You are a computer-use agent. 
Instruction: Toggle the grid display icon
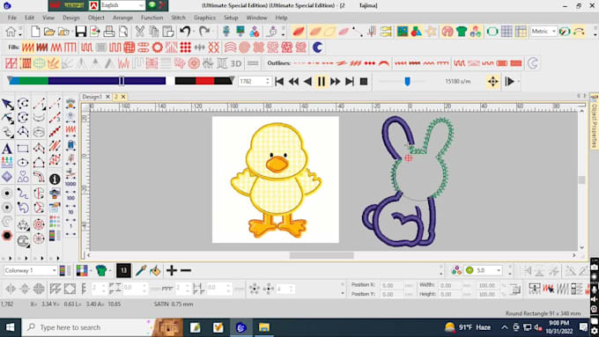(507, 32)
